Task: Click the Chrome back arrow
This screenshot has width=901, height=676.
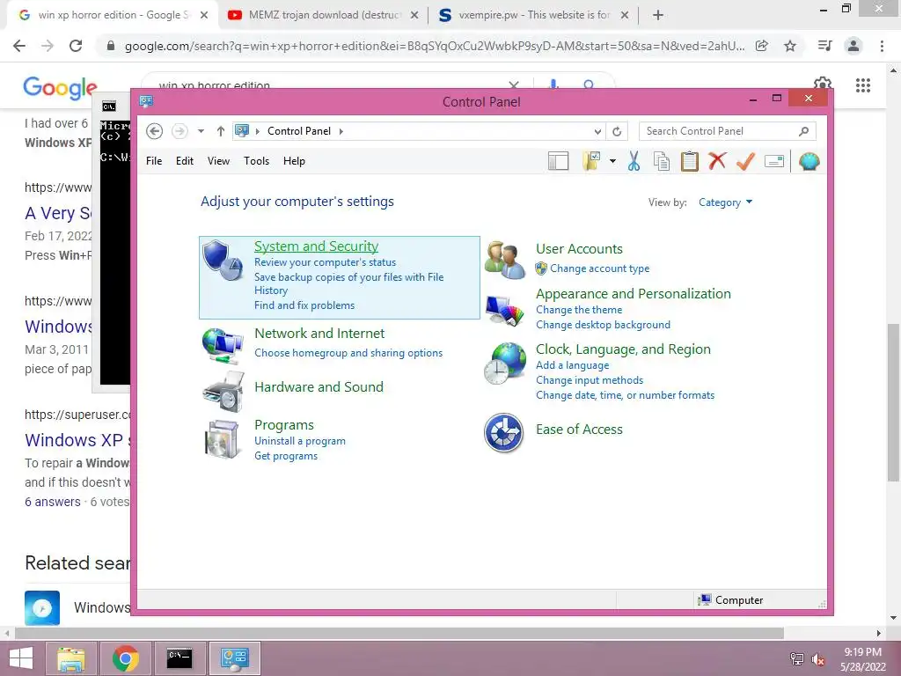Action: tap(19, 46)
